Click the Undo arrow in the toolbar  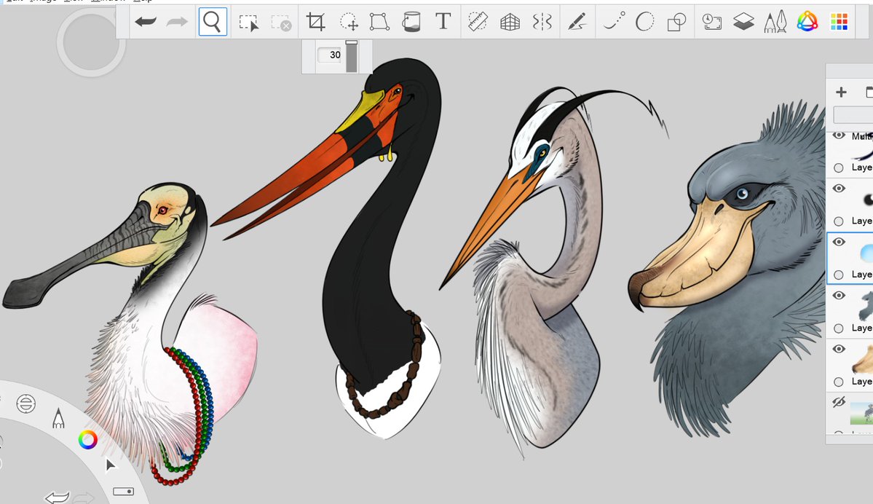(146, 22)
